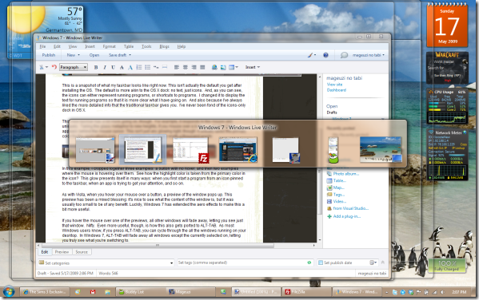The height and width of the screenshot is (300, 479).
Task: Click the Publish button
Action: point(49,55)
